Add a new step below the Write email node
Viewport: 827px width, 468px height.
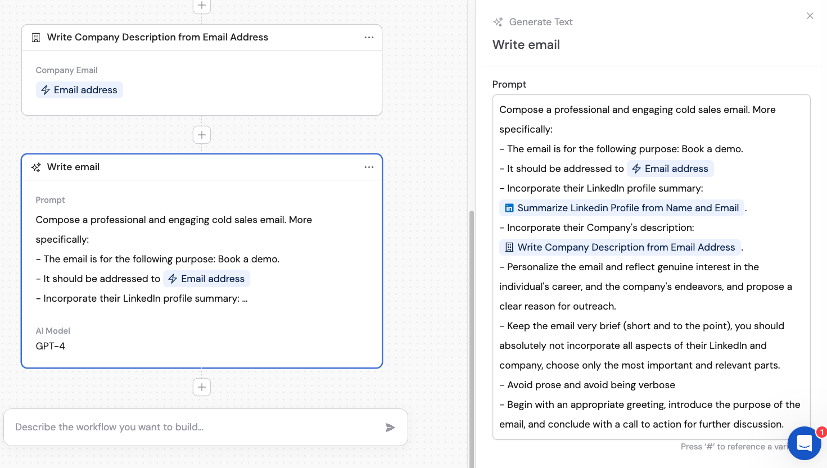(x=201, y=387)
